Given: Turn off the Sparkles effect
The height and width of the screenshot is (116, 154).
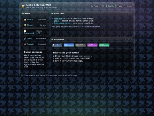Looking at the screenshot, I should pyautogui.click(x=111, y=6).
